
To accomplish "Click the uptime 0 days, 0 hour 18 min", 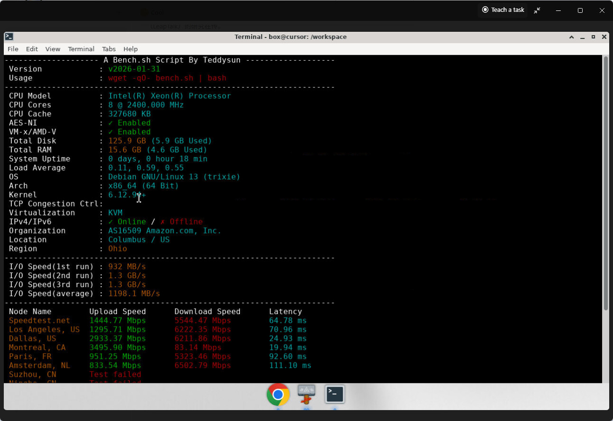I will point(158,159).
